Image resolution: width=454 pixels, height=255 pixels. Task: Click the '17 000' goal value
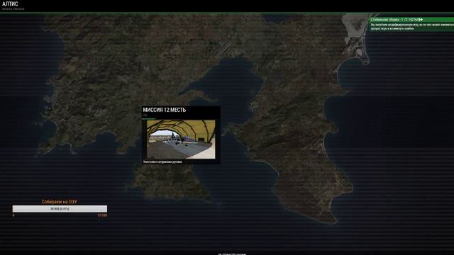point(102,215)
